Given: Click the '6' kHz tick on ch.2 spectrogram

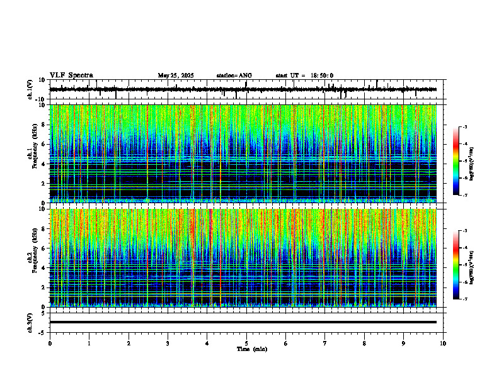Looking at the screenshot, I should [44, 248].
